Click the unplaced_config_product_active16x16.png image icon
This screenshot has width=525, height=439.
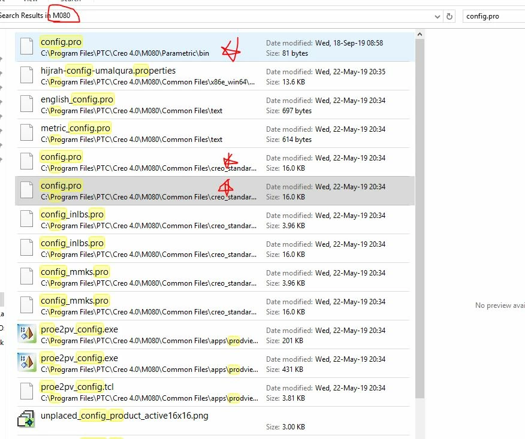tap(26, 419)
